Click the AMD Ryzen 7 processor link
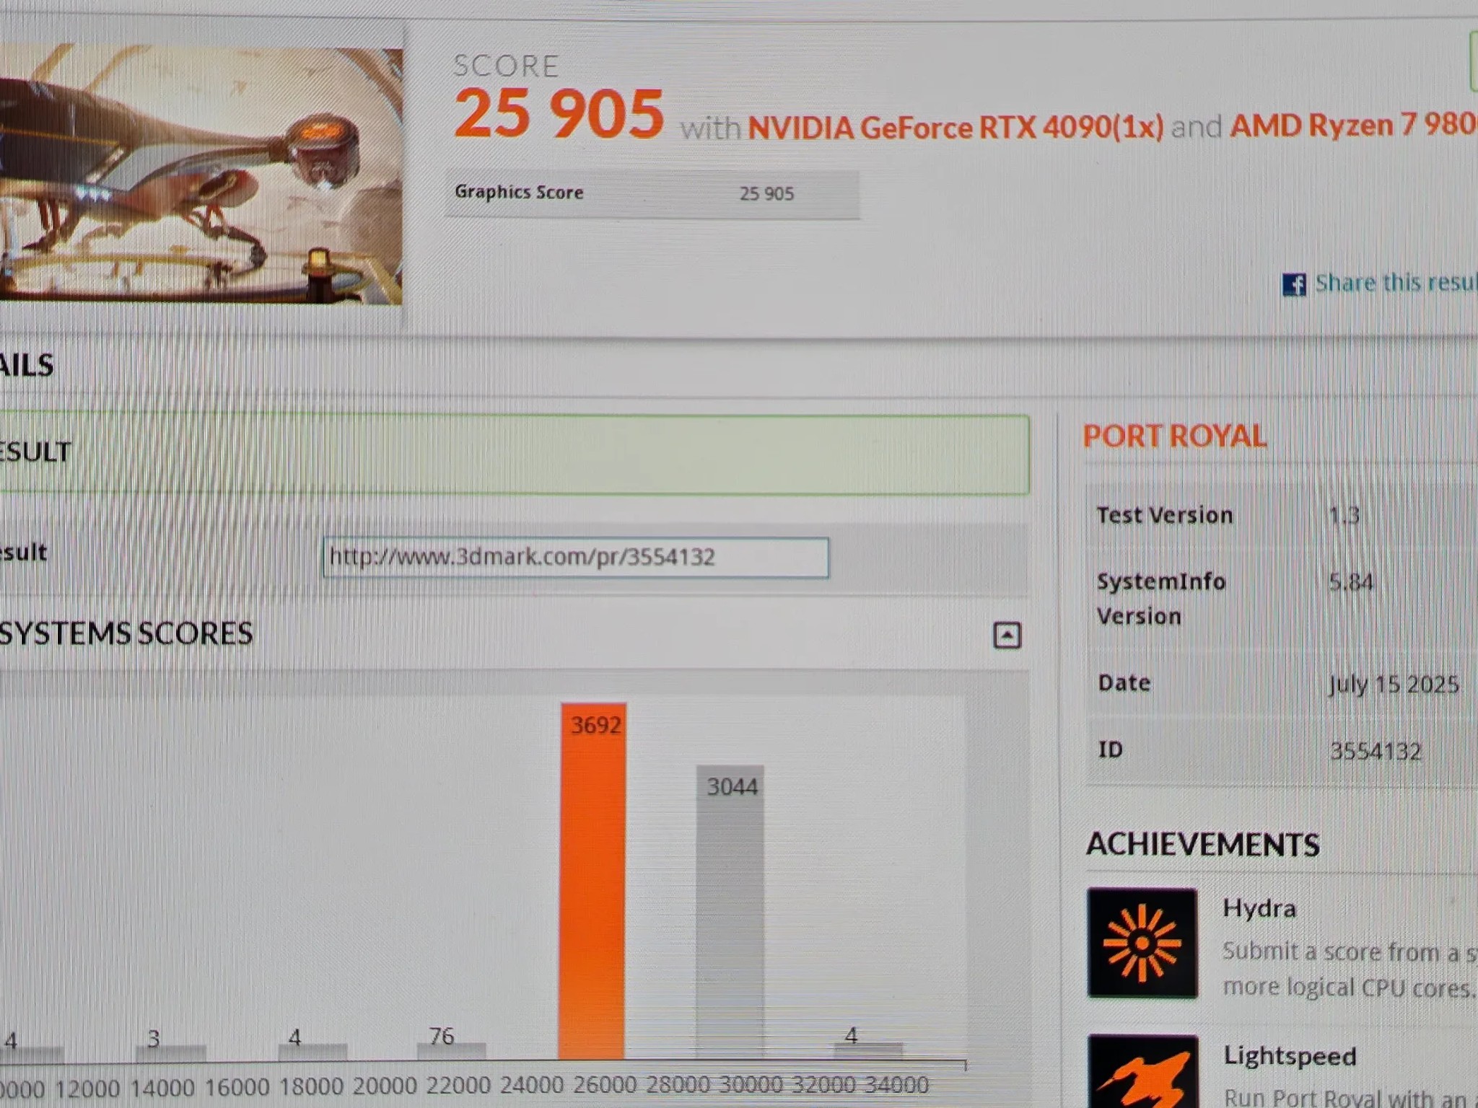 (1353, 125)
